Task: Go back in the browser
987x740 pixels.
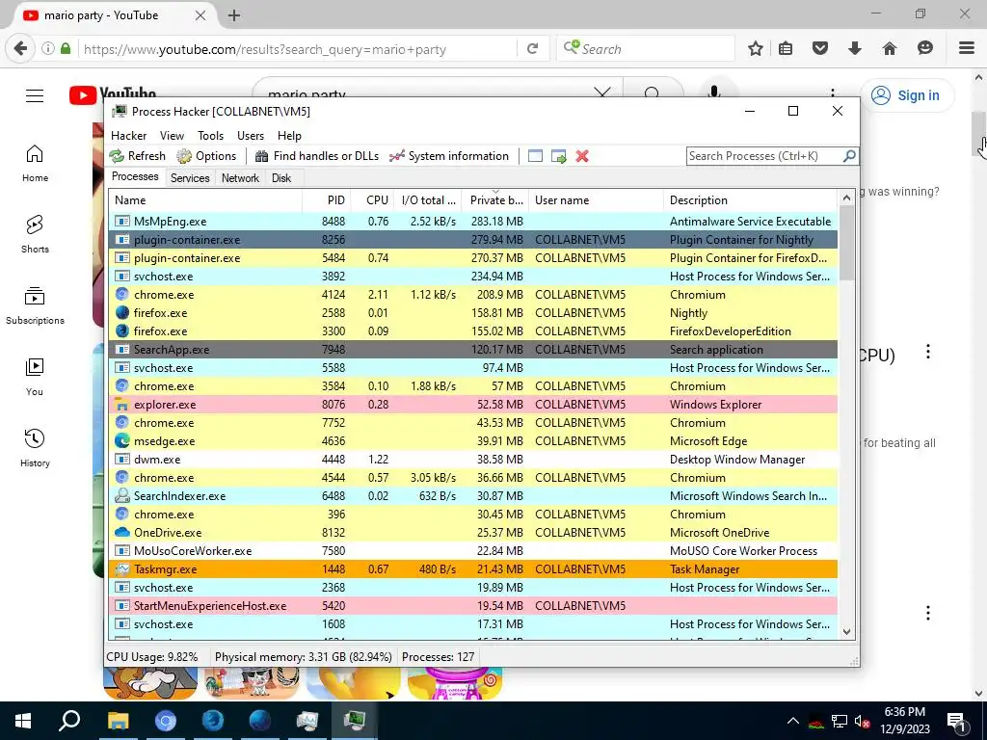Action: coord(20,48)
